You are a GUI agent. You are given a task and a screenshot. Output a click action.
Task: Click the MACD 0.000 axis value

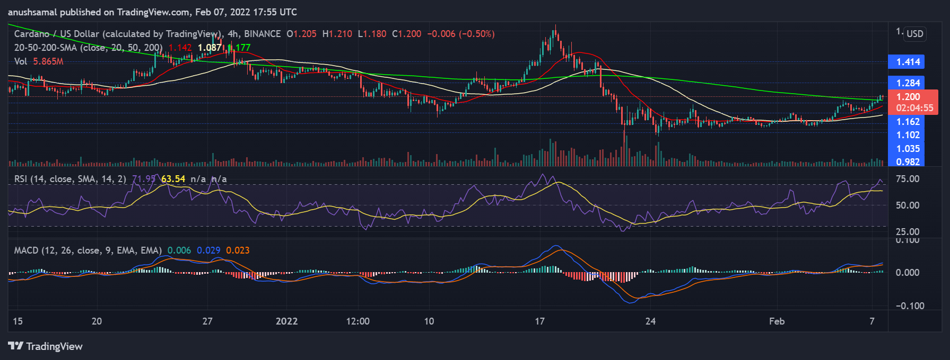pos(907,273)
